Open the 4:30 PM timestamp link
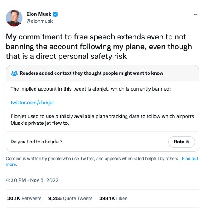Image resolution: width=207 pixels, height=212 pixels. 16,180
